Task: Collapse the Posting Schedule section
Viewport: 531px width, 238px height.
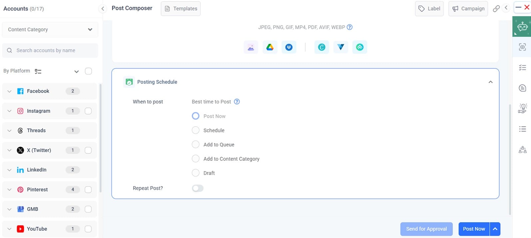Action: 490,82
